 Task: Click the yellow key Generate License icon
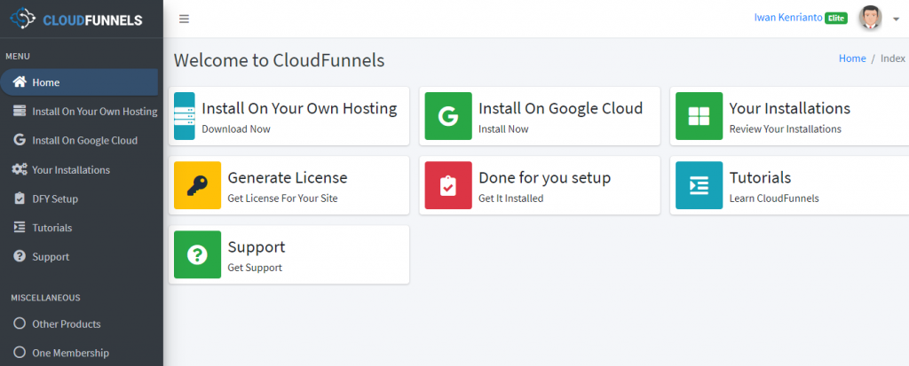(198, 185)
